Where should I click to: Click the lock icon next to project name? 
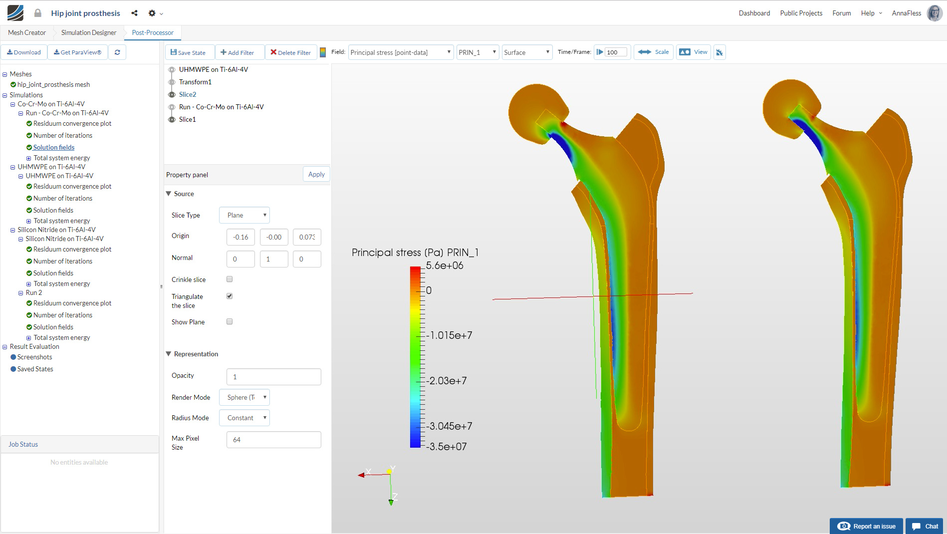[x=37, y=13]
